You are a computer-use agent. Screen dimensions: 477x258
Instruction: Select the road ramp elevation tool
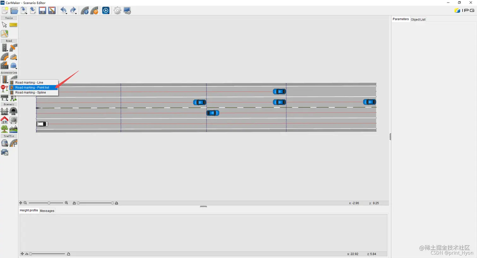click(13, 57)
